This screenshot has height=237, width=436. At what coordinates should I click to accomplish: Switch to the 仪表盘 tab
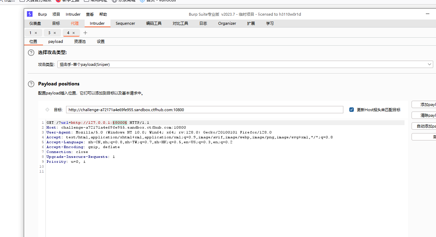click(35, 23)
